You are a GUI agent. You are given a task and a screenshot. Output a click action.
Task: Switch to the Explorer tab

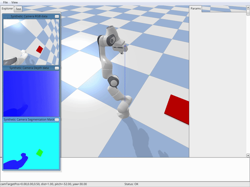coord(7,9)
